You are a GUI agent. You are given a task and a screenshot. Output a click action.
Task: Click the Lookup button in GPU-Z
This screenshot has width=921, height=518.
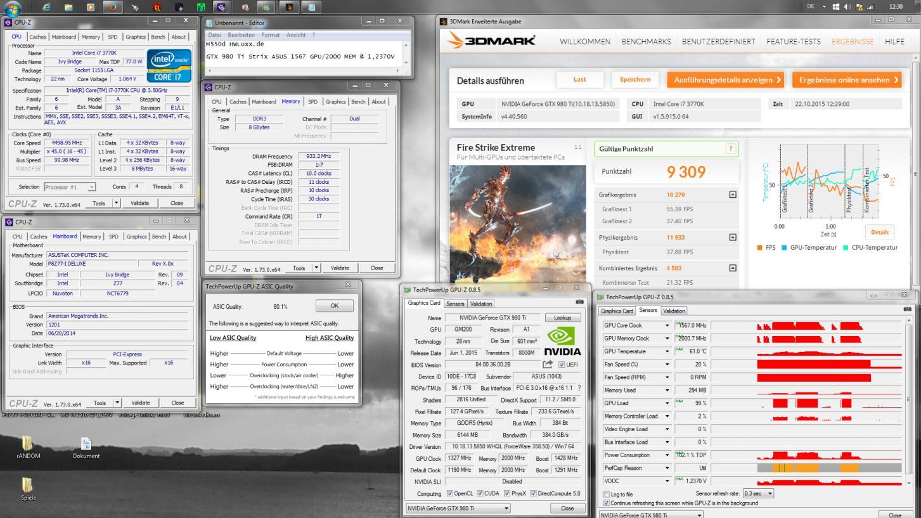coord(563,318)
